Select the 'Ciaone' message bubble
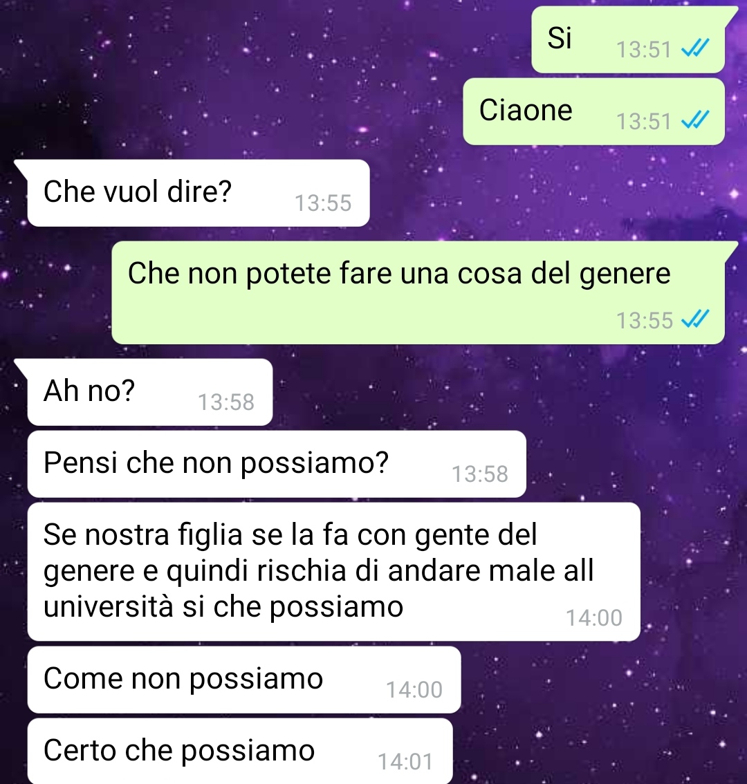 pos(594,111)
